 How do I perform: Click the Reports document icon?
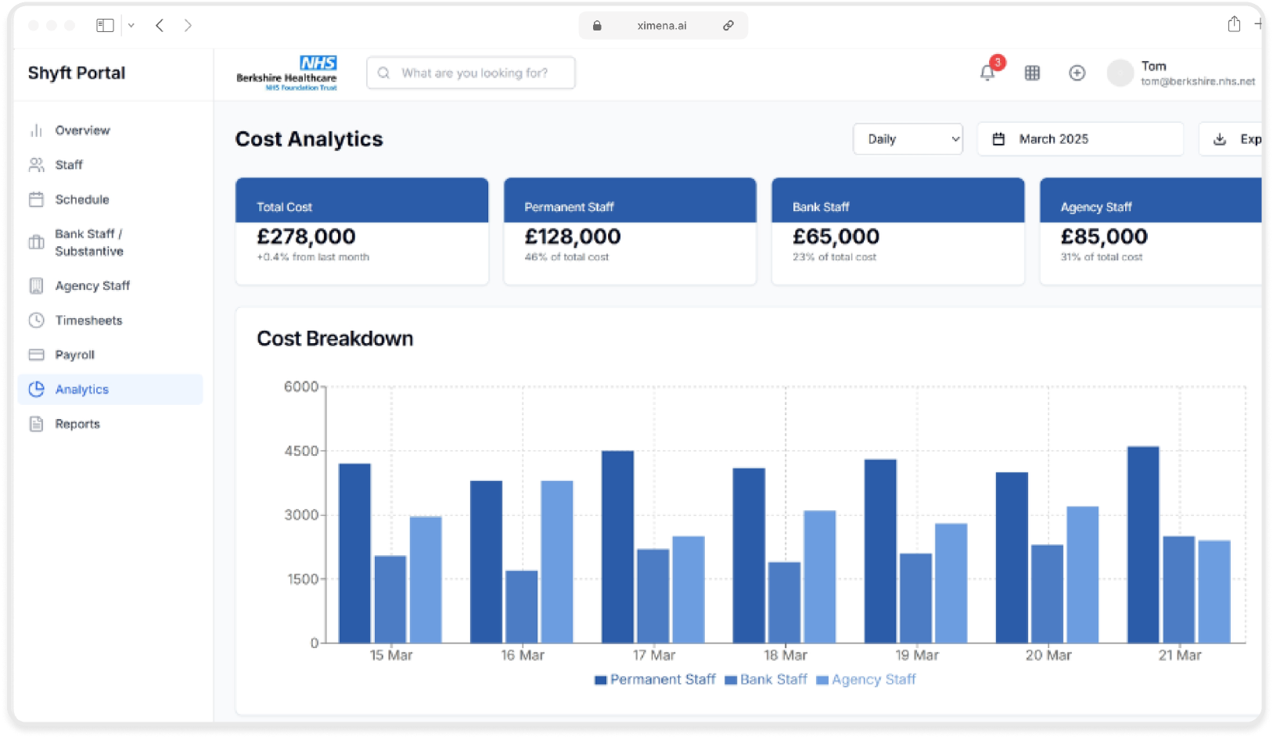(36, 424)
